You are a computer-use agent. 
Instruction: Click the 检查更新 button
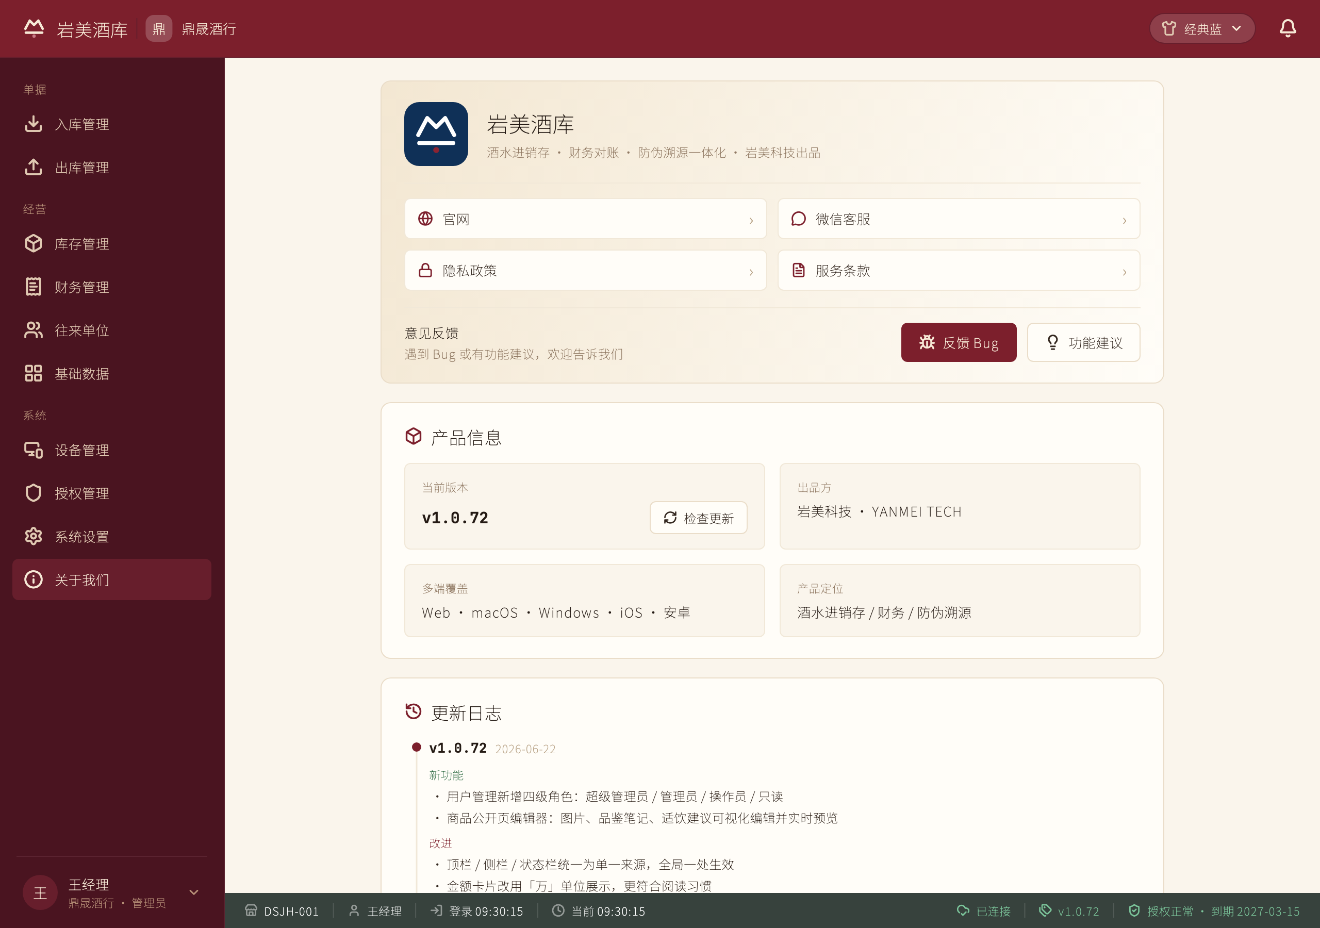[698, 518]
